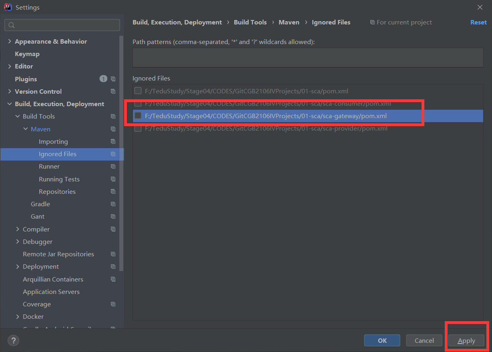Click the per-project icon next to Importing

click(113, 141)
